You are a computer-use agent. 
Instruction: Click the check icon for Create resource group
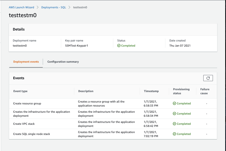point(174,103)
